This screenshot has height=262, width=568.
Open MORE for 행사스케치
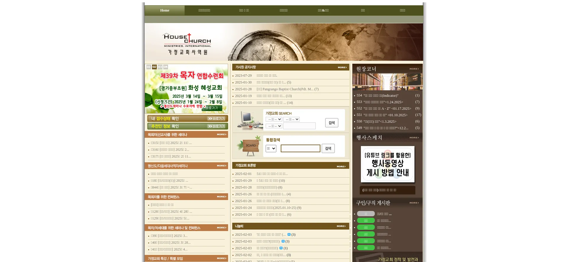coord(414,138)
